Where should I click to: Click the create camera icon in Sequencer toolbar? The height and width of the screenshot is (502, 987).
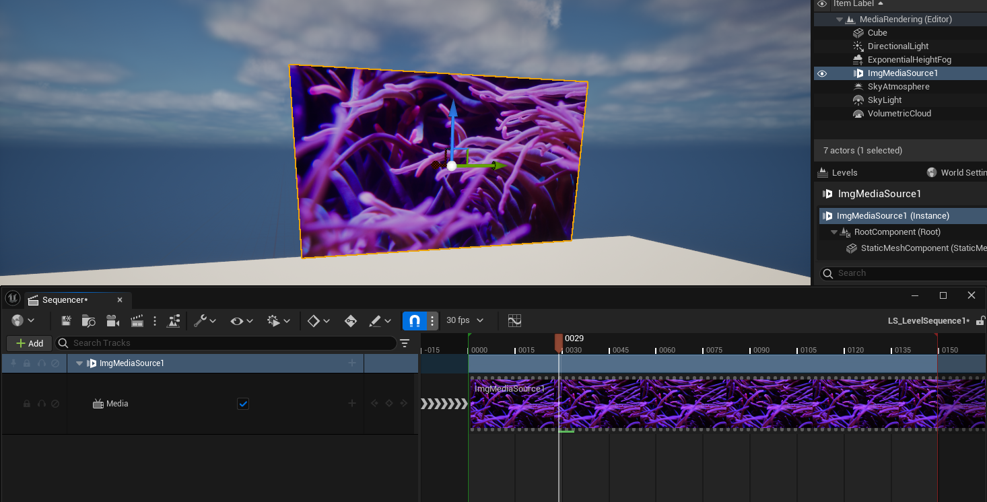click(x=112, y=321)
